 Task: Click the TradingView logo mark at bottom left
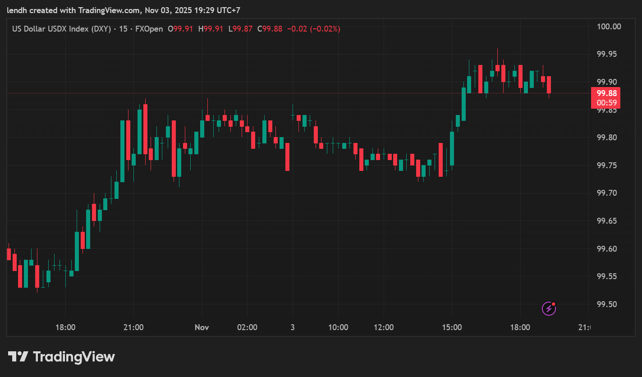click(x=18, y=357)
